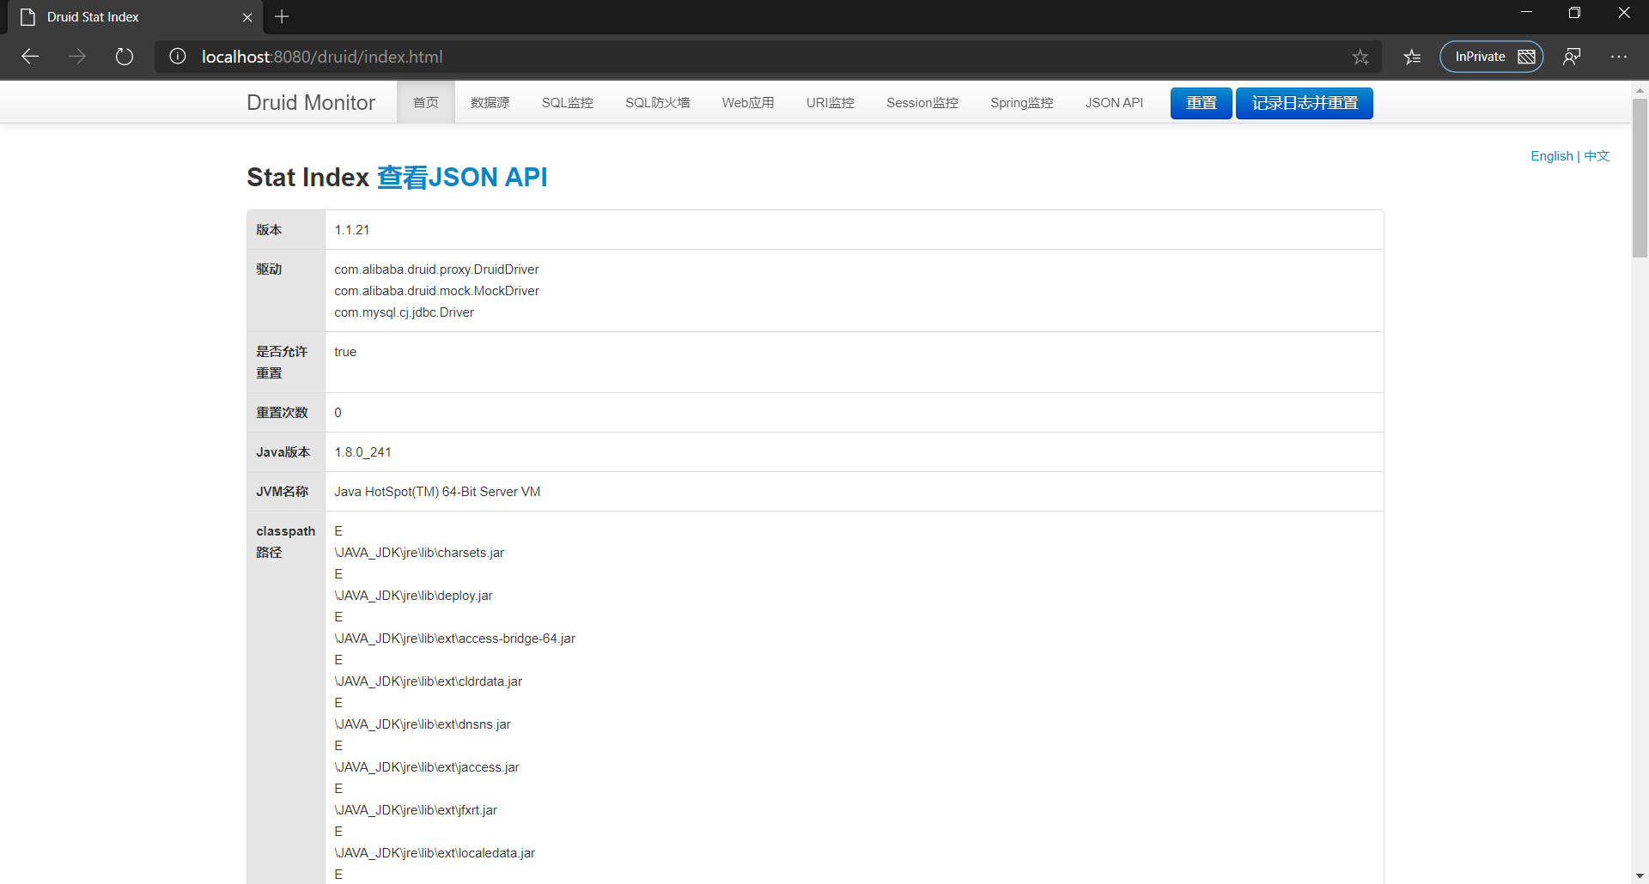Close the Druid Stat Index tab
1649x884 pixels.
pyautogui.click(x=247, y=17)
